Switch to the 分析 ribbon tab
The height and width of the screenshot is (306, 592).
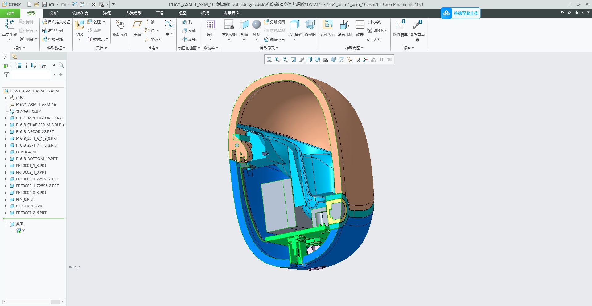click(54, 13)
